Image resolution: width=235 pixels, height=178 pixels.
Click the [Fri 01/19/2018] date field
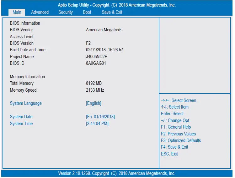pos(100,117)
